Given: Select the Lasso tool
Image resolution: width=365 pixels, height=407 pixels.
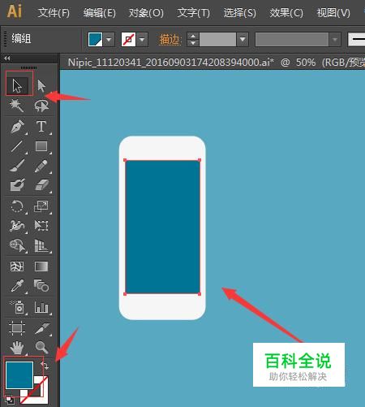Looking at the screenshot, I should [x=41, y=106].
